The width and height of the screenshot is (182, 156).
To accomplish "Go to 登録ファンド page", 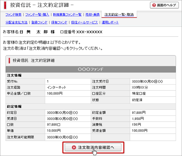I will pyautogui.click(x=39, y=22).
